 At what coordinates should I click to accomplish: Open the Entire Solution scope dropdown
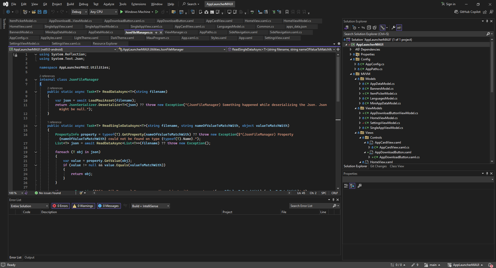(x=29, y=206)
